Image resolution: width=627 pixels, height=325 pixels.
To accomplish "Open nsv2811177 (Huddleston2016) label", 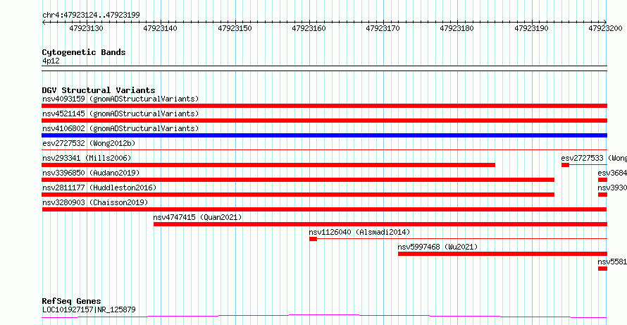I will pos(99,188).
